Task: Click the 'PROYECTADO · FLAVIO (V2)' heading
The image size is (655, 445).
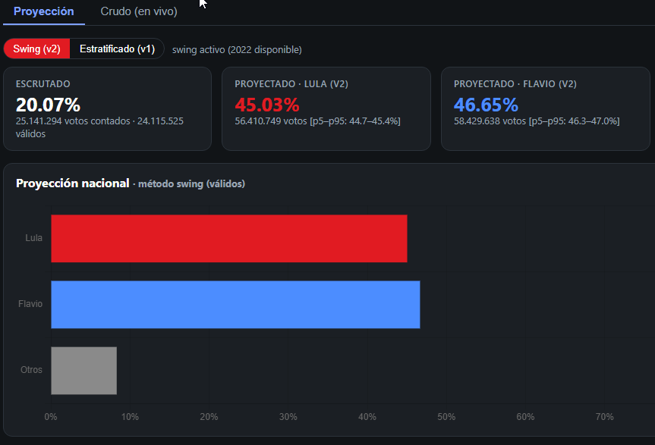Action: point(515,84)
